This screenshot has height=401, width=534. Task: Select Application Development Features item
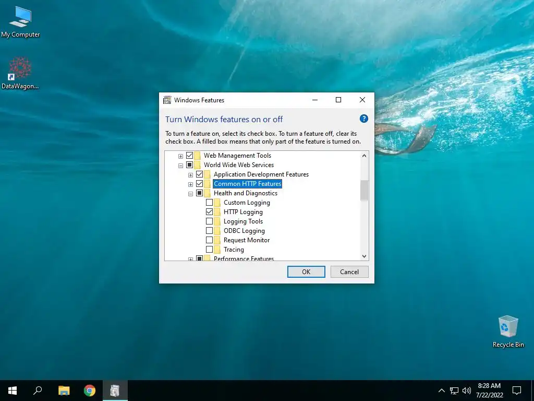click(x=261, y=174)
